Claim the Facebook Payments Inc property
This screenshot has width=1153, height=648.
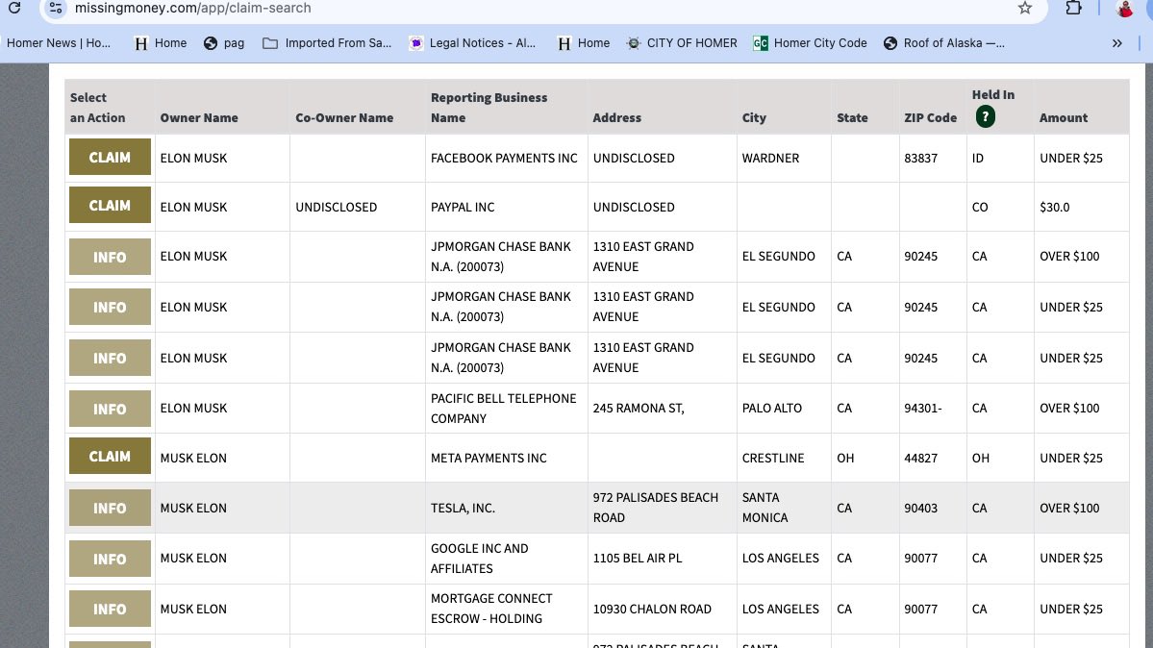pyautogui.click(x=110, y=157)
